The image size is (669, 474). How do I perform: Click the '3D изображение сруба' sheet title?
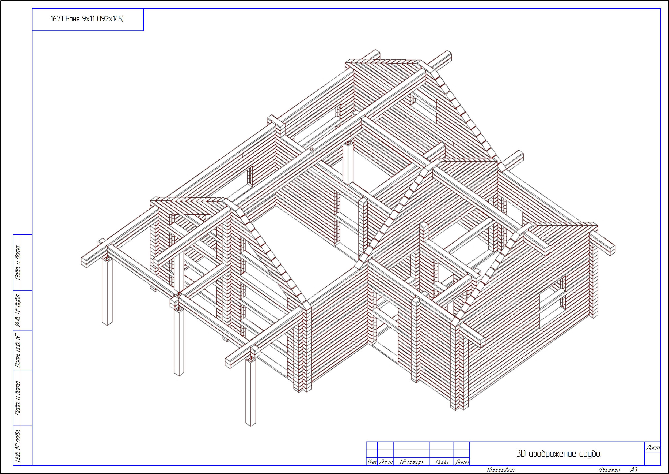(x=558, y=454)
